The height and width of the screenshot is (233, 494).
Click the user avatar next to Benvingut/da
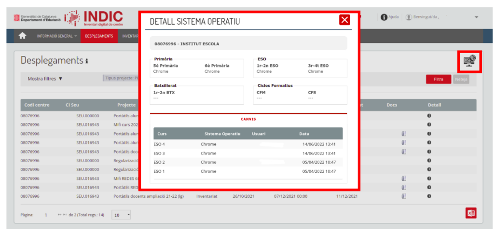(x=409, y=17)
